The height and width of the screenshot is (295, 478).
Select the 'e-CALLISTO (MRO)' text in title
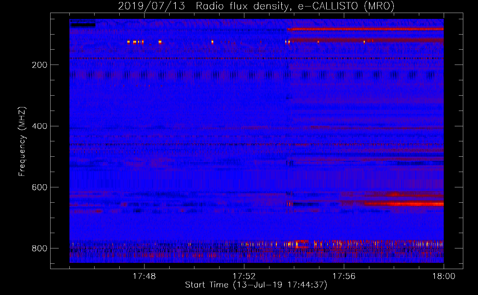click(346, 6)
